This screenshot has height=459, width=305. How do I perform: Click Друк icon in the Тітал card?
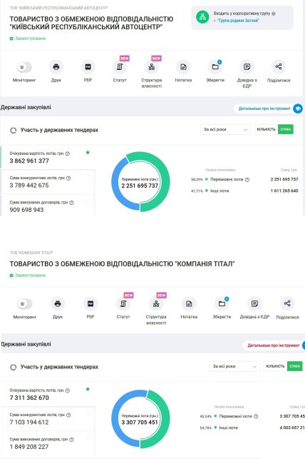(x=58, y=303)
